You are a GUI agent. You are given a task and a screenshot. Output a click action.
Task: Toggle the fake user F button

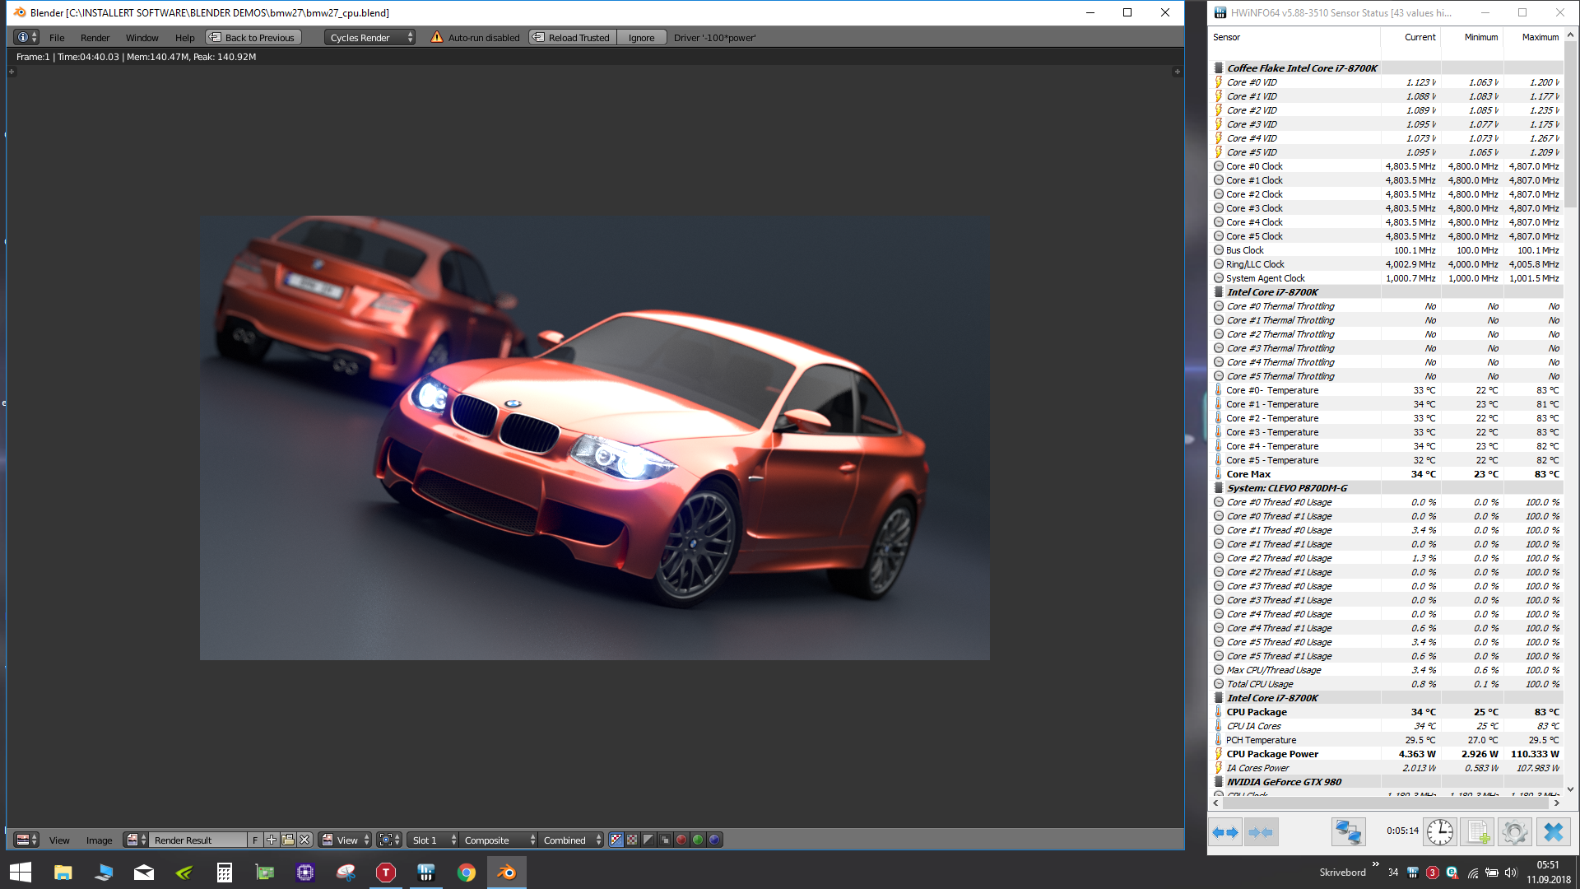[x=255, y=840]
